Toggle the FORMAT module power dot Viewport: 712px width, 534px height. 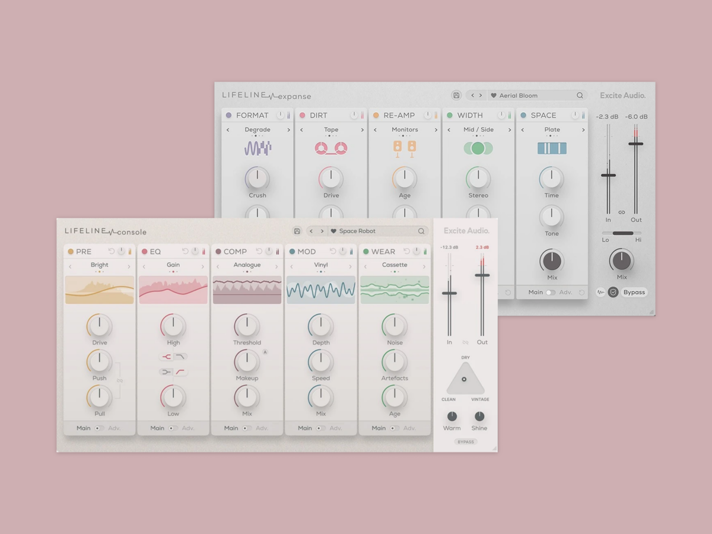coord(229,115)
